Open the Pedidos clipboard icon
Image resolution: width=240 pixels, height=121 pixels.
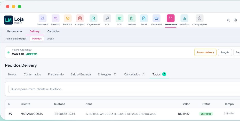coord(132,18)
